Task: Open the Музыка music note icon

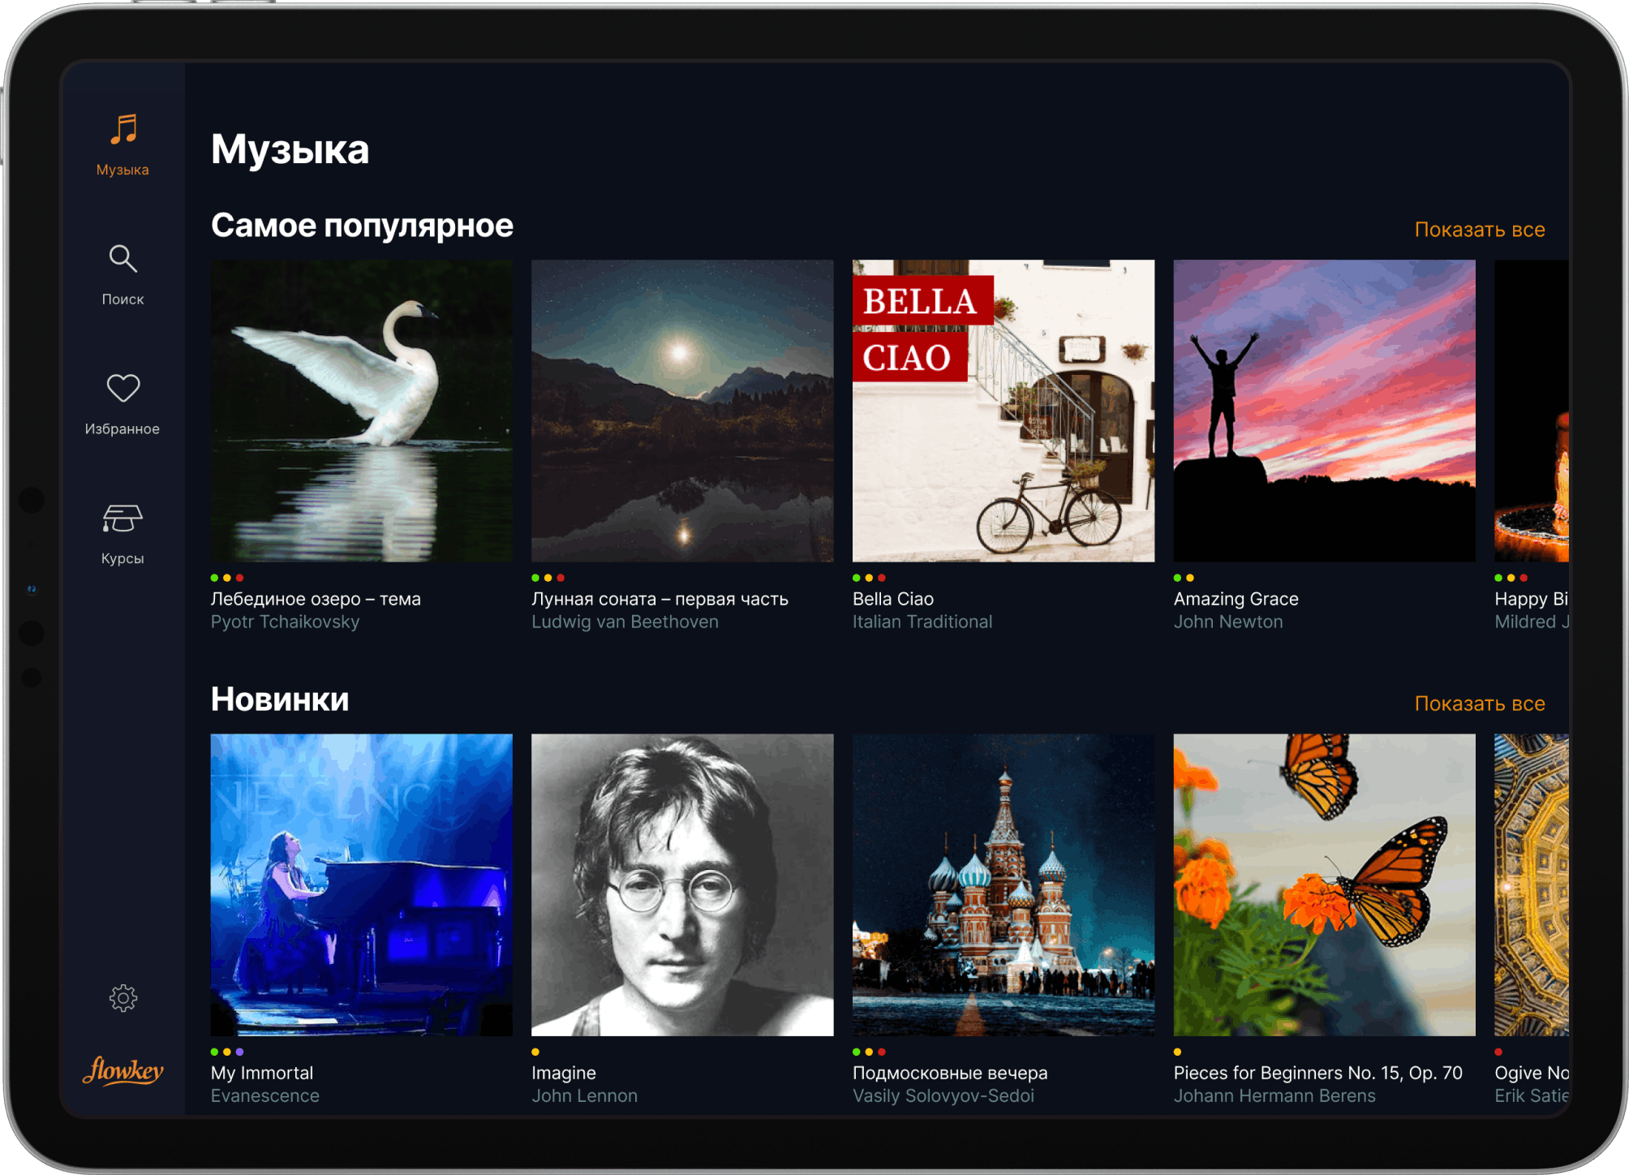Action: 123,129
